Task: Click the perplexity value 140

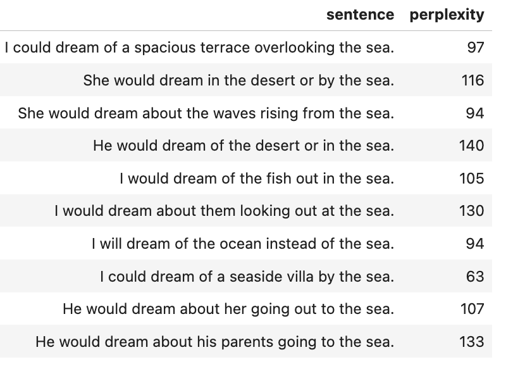Action: coord(471,146)
